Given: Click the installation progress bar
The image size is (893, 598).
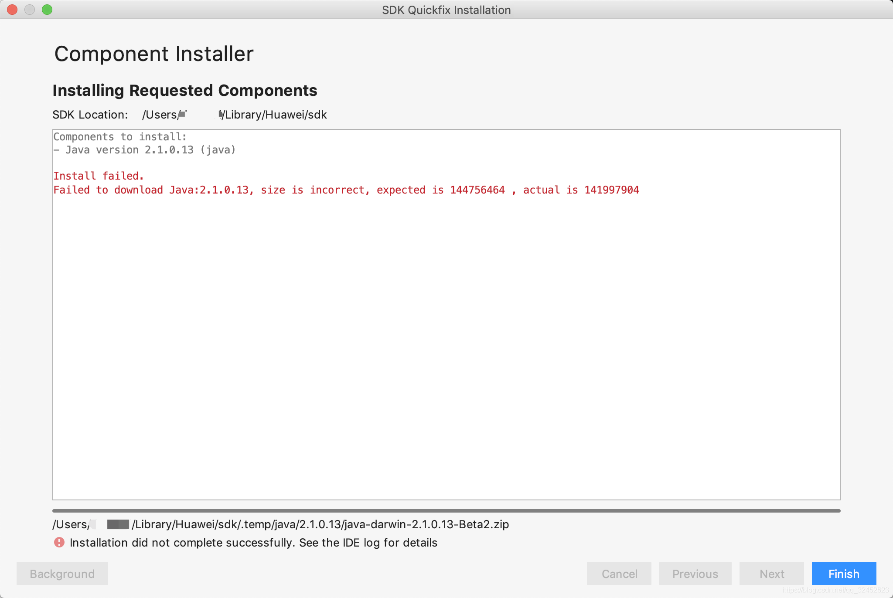Looking at the screenshot, I should [x=446, y=510].
